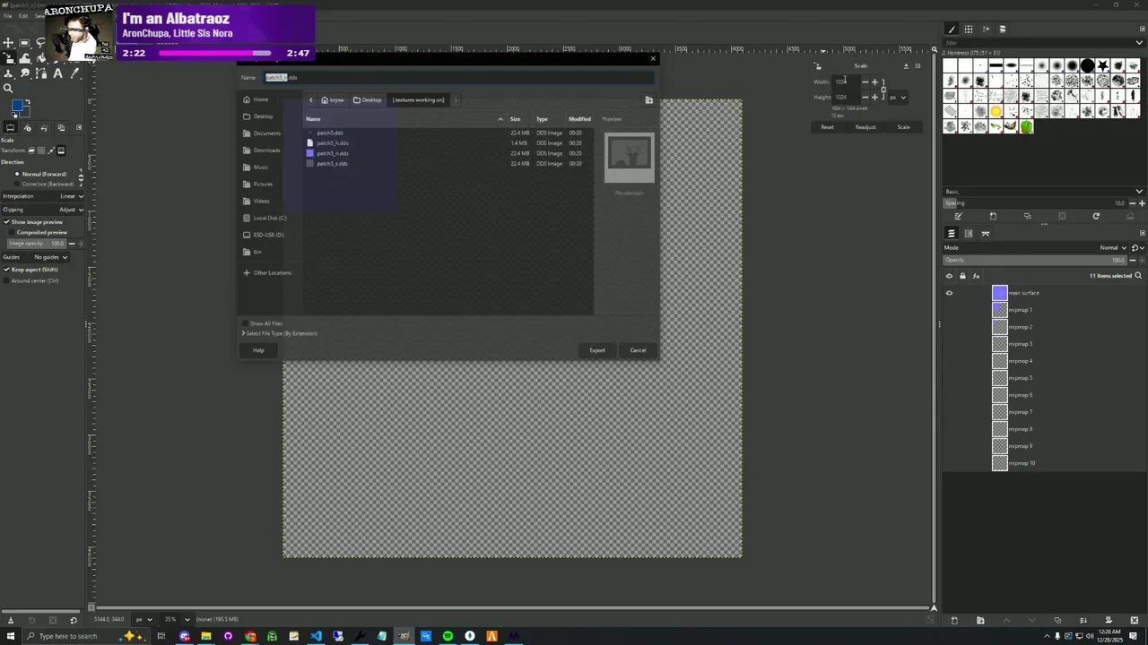
Task: Sort files by Name column header
Action: (x=404, y=119)
